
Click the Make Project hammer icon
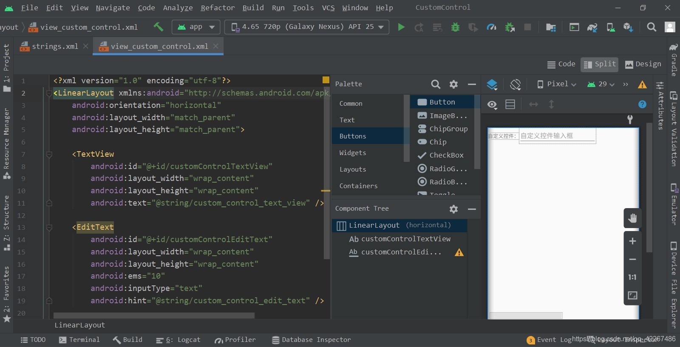[x=159, y=27]
